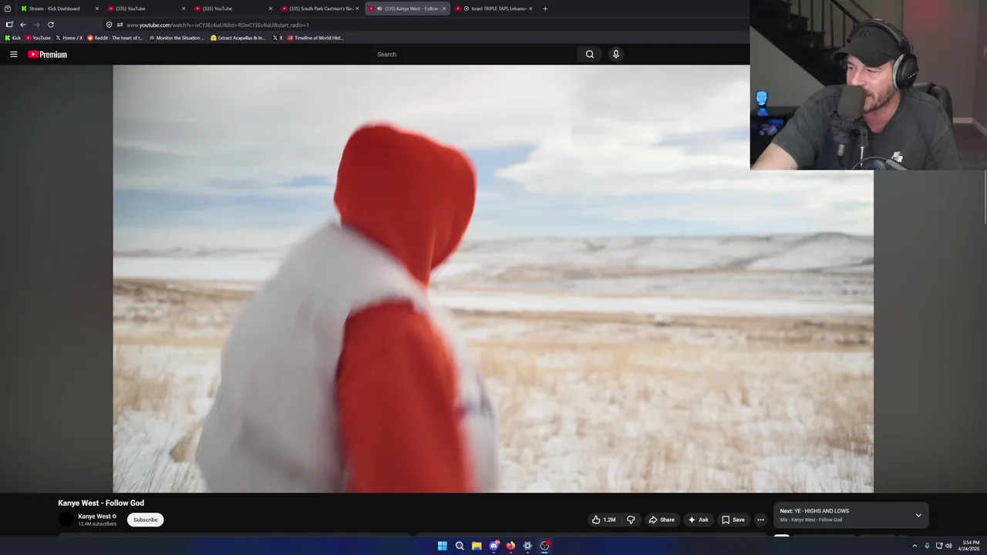
Task: Open the Settings gear taskbar icon
Action: 527,546
